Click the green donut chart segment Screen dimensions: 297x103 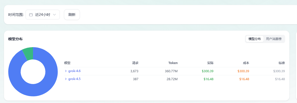(x=28, y=54)
